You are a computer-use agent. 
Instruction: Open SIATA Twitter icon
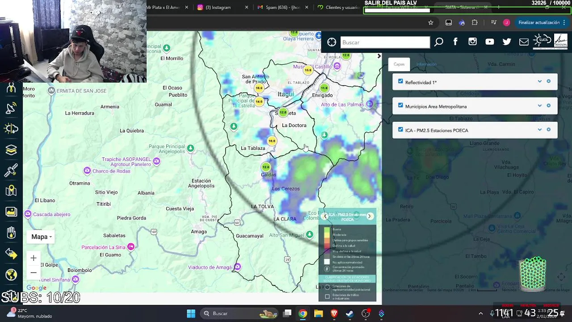click(507, 42)
